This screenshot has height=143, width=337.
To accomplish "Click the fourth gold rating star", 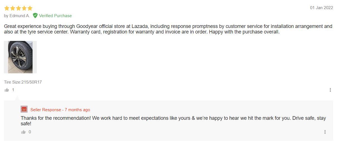I will pyautogui.click(x=24, y=8).
